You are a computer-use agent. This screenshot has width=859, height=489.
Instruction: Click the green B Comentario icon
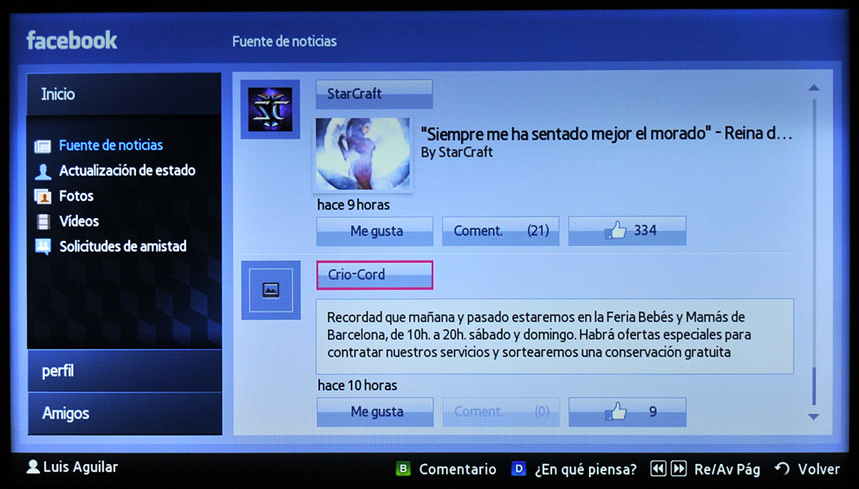click(404, 469)
